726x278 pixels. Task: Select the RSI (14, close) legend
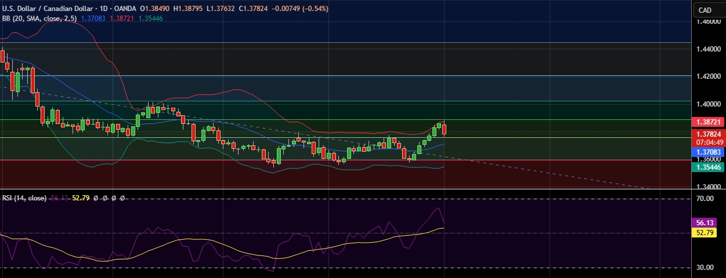coord(24,197)
